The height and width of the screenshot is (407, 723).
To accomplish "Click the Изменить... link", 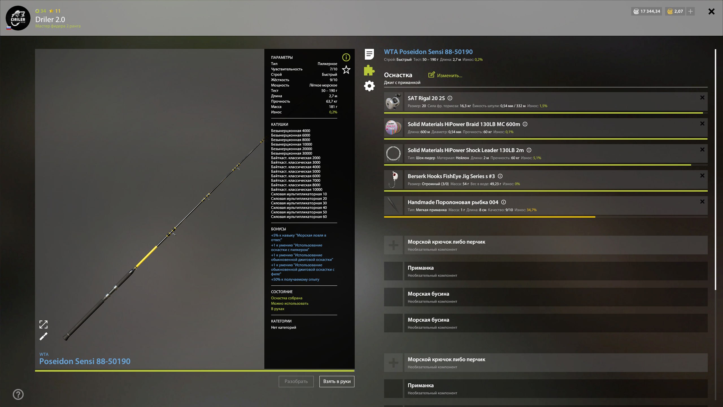I will click(450, 75).
